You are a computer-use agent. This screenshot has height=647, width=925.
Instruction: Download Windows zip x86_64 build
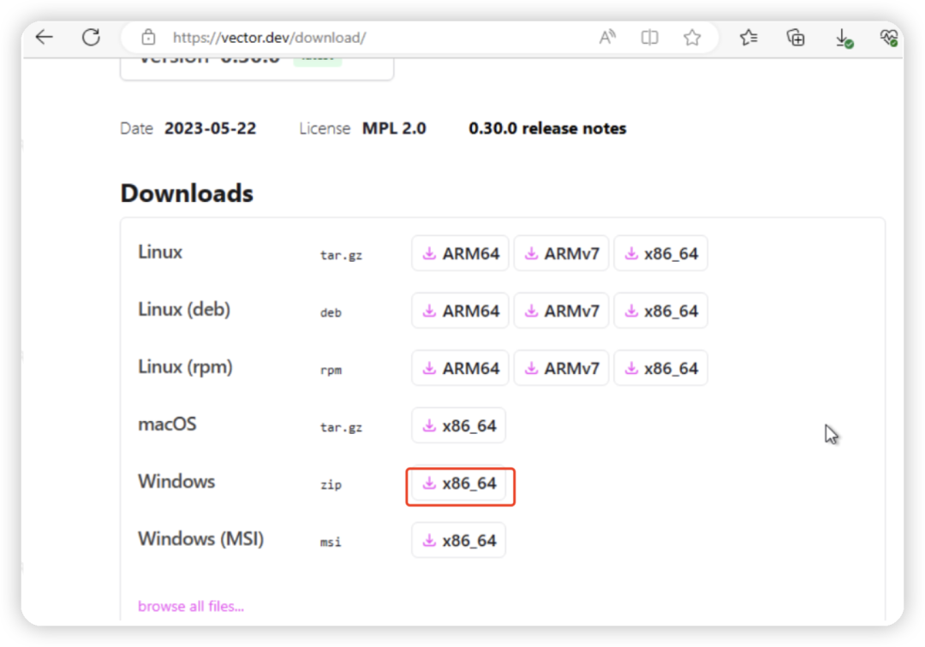pos(458,484)
